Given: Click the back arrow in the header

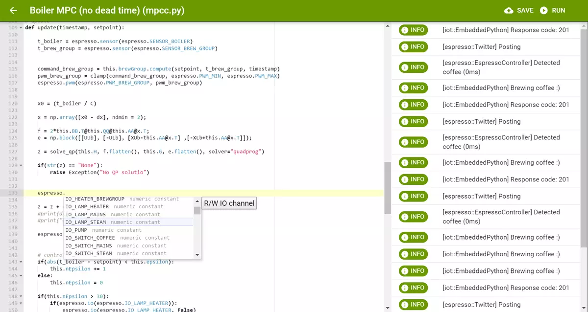Looking at the screenshot, I should pyautogui.click(x=13, y=10).
